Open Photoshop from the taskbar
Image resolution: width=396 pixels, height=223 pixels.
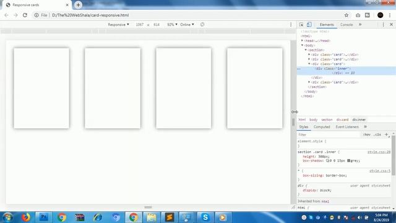click(x=44, y=217)
